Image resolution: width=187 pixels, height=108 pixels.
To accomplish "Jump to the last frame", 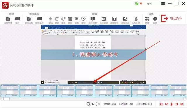I will pyautogui.click(x=182, y=104).
